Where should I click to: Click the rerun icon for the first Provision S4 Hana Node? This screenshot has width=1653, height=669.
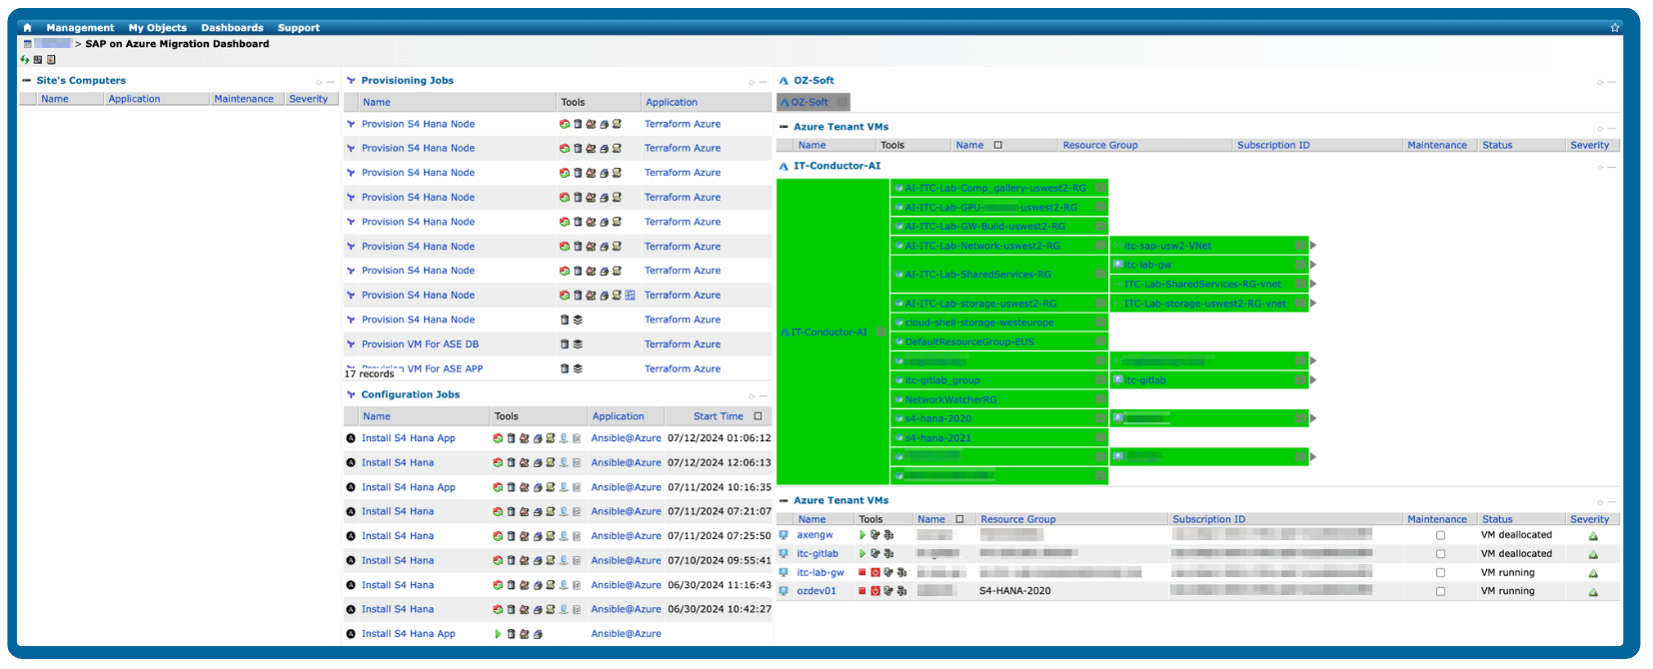pos(565,125)
